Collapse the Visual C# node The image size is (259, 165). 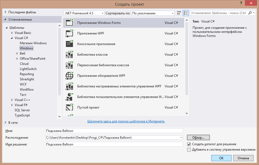12,38
